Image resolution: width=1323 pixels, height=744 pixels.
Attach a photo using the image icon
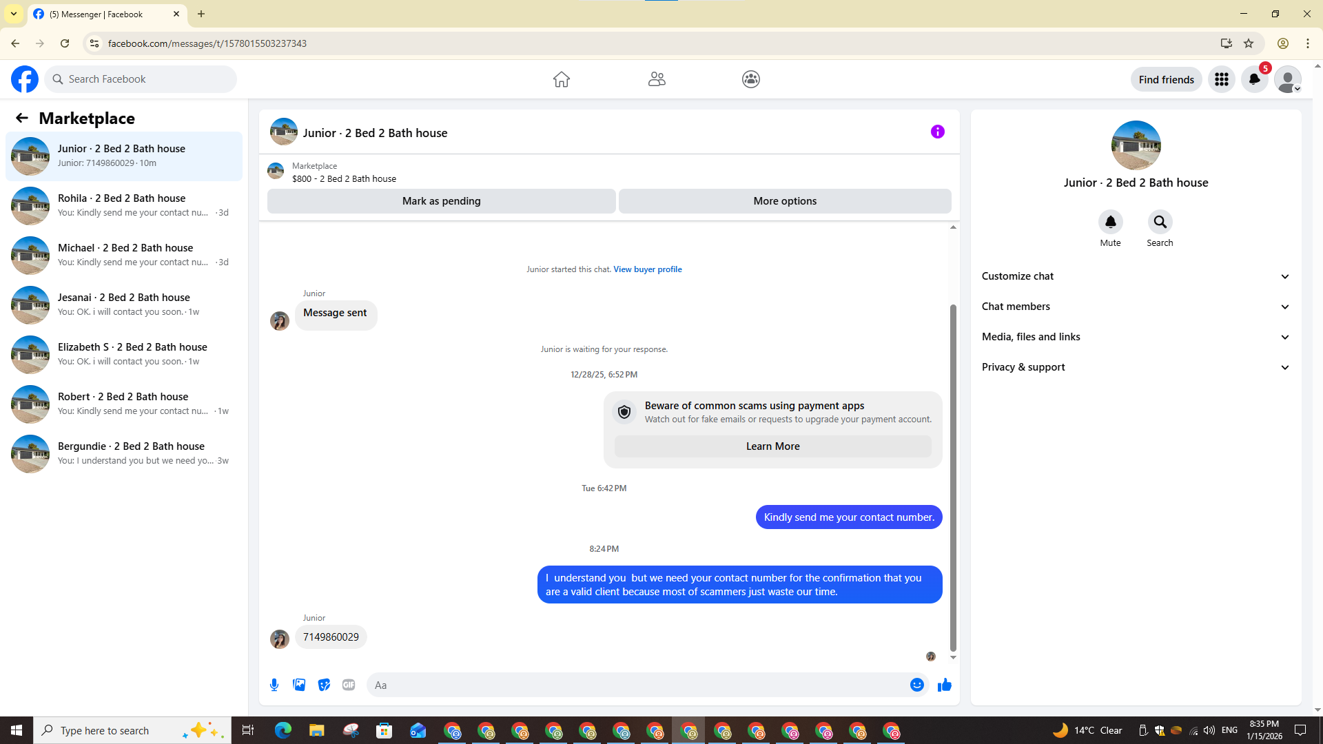pos(299,685)
